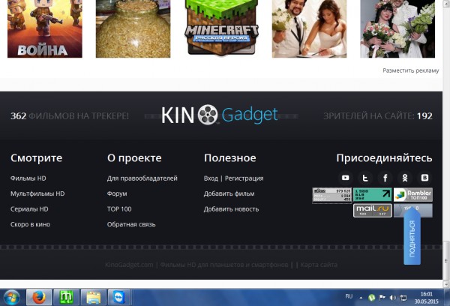Click the blue Подняться scroll-up button
Viewport: 450px width, 306px height.
tap(412, 238)
